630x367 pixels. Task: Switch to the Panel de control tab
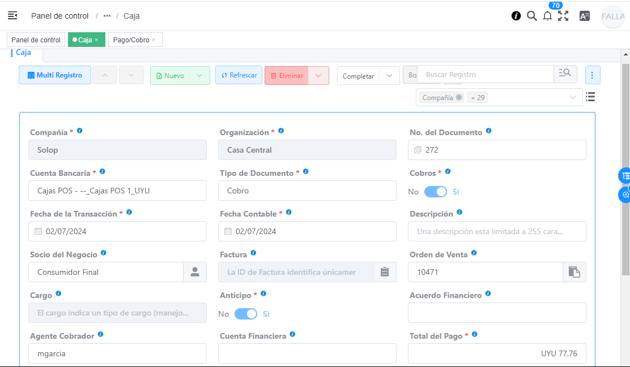[36, 40]
